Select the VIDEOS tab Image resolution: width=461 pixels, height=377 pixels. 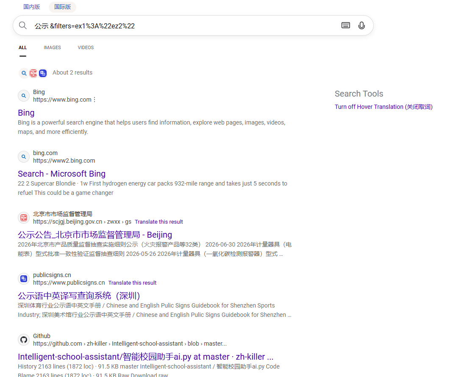pyautogui.click(x=86, y=47)
